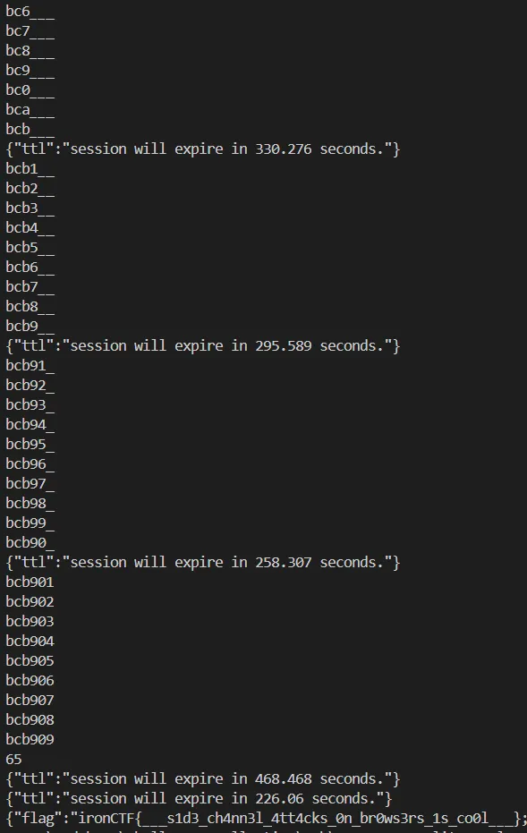Click the bcb5__ output line
Viewport: 527px width, 833px height.
click(x=30, y=248)
